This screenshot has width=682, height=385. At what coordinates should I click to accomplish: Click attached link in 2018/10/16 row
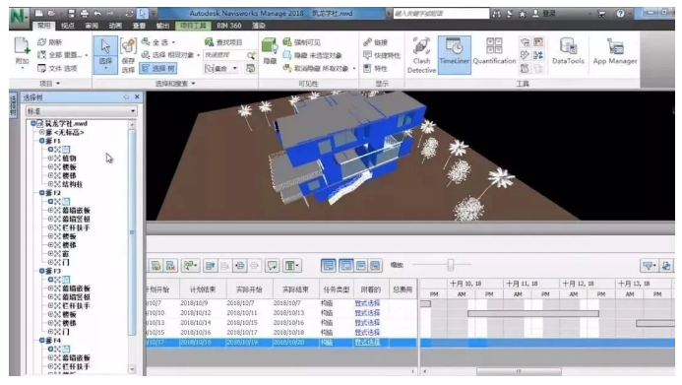tap(367, 333)
